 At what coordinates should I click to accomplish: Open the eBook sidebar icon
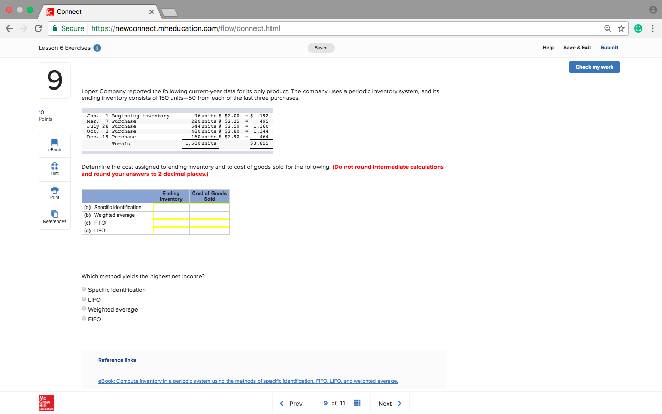54,145
